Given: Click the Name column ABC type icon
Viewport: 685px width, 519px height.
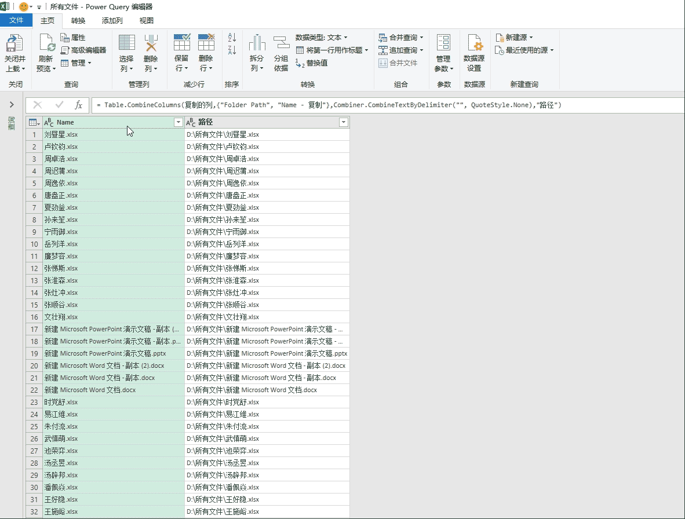Looking at the screenshot, I should click(49, 122).
